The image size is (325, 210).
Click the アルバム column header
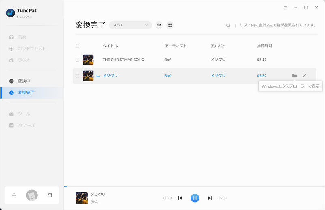[218, 46]
